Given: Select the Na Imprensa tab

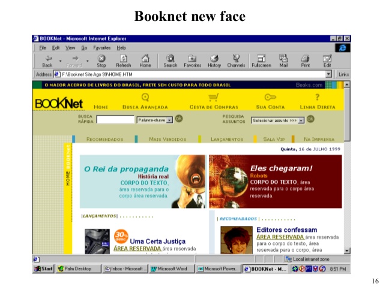Looking at the screenshot, I should (319, 139).
